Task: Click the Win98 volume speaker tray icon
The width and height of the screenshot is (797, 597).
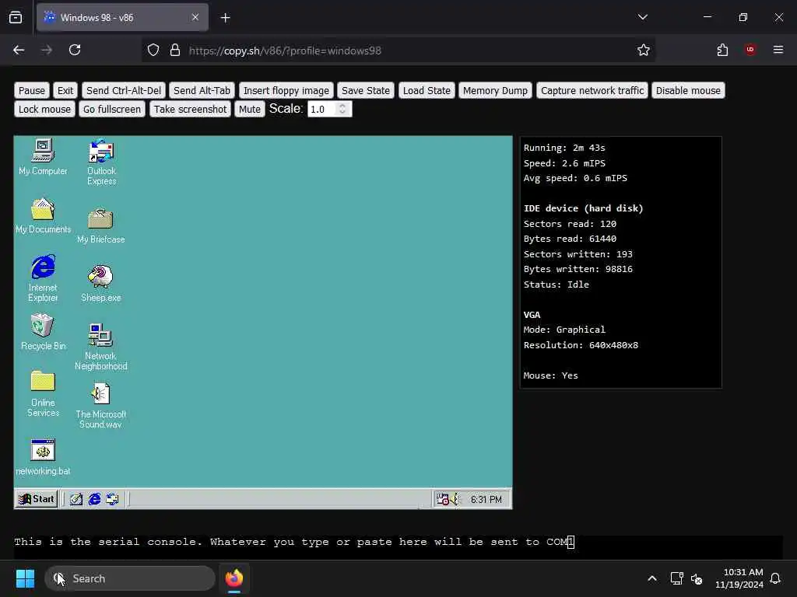Action: pos(455,499)
